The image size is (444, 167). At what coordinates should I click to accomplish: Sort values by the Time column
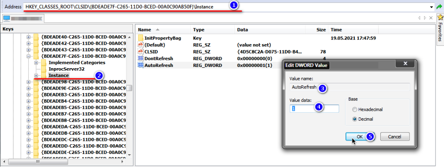pyautogui.click(x=353, y=30)
